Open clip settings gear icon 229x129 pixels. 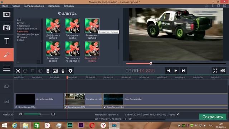tap(70, 71)
